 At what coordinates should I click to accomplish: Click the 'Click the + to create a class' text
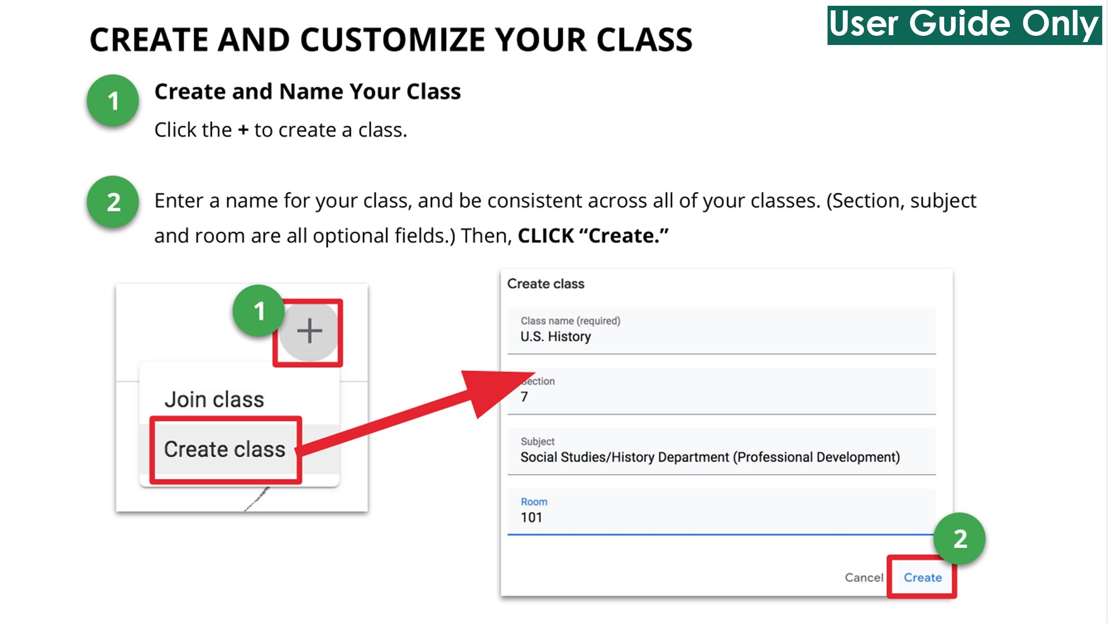pos(280,130)
